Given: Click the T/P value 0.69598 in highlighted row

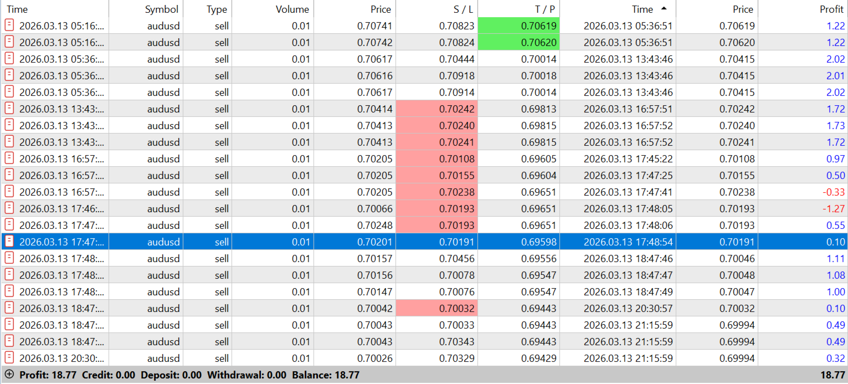Looking at the screenshot, I should [539, 242].
